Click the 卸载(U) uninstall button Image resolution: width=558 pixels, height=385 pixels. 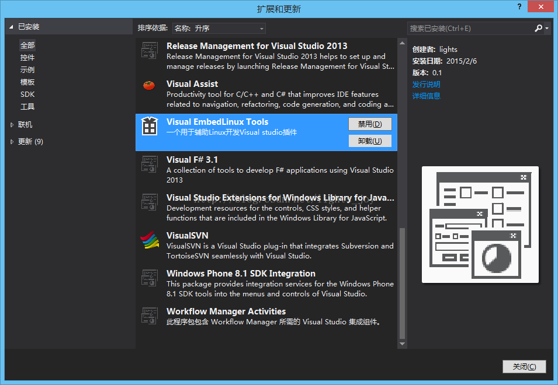(370, 141)
